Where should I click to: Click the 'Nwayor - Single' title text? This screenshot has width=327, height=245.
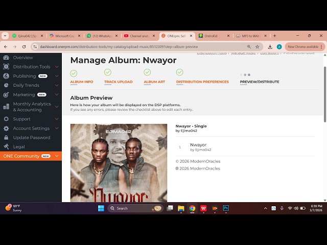coord(191,126)
